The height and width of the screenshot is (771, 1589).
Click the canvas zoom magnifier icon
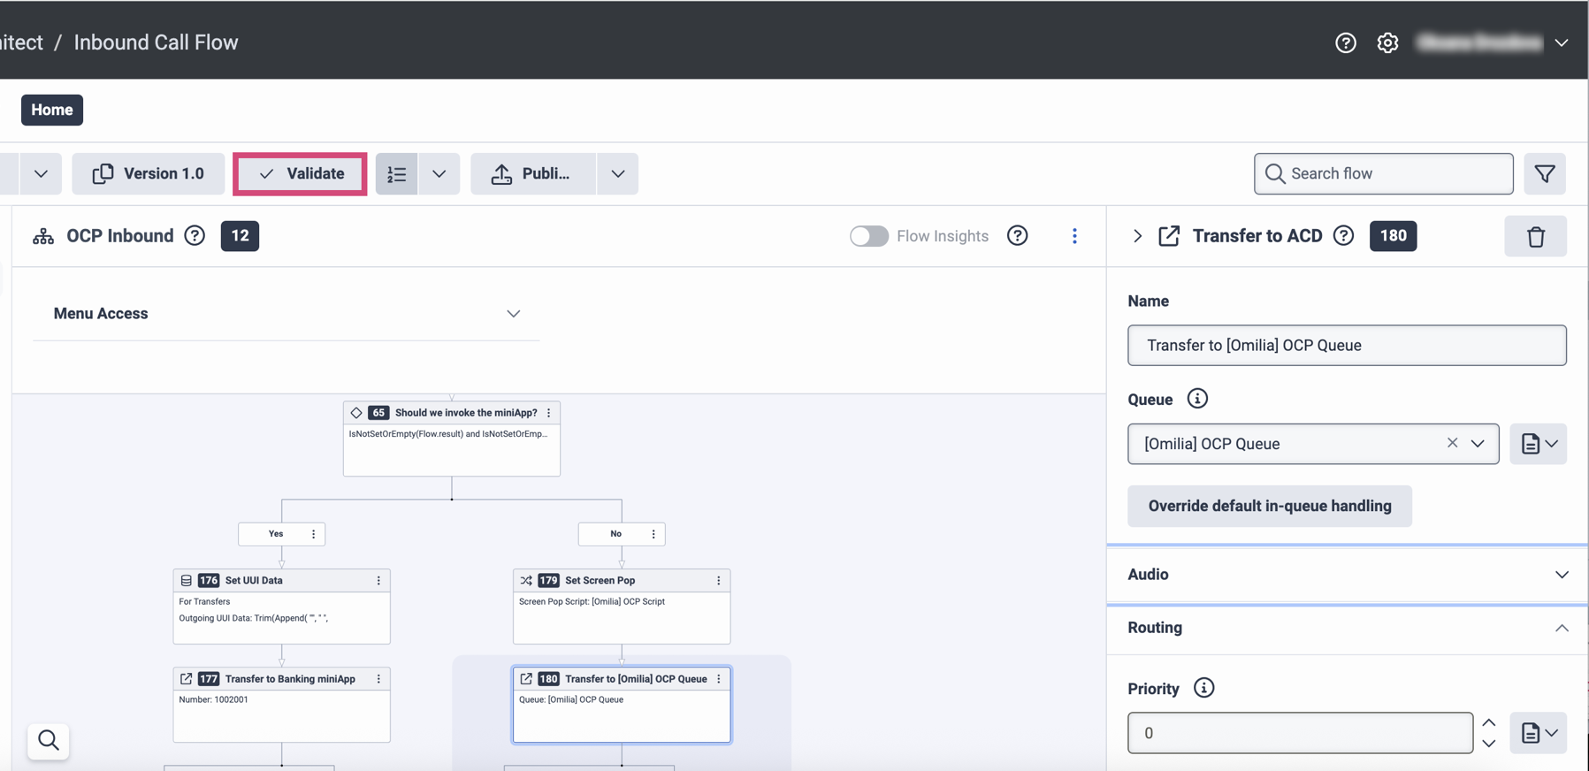tap(49, 740)
